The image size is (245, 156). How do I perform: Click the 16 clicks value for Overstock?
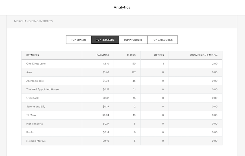click(134, 98)
